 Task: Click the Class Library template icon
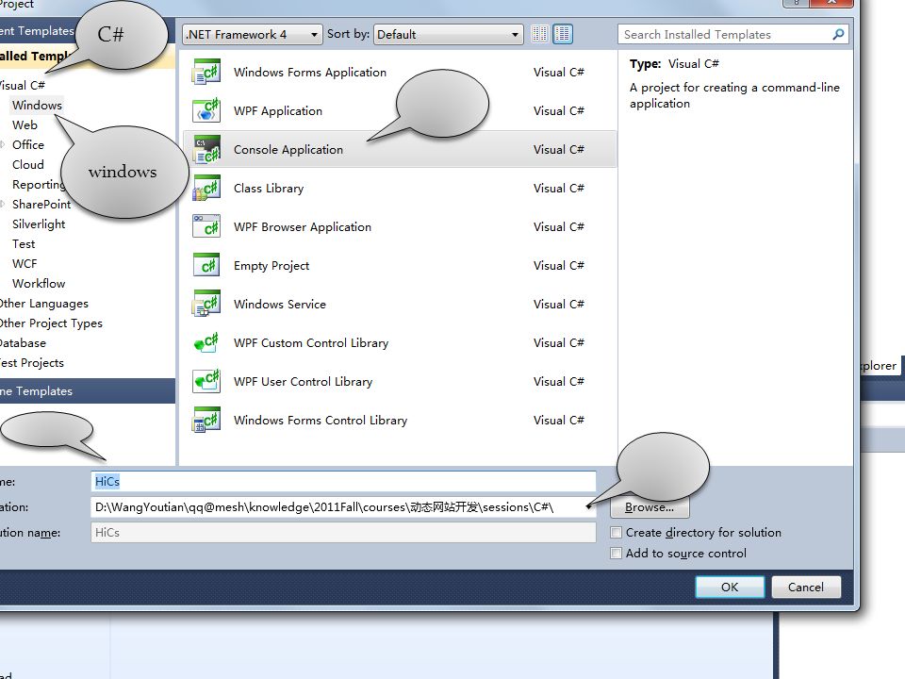pos(206,188)
